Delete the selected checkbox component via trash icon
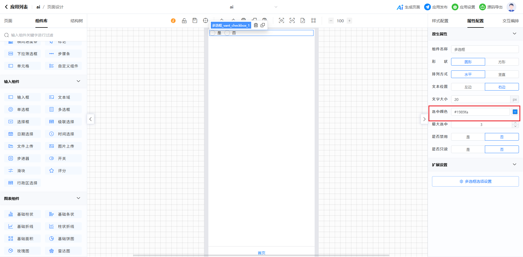 point(256,25)
